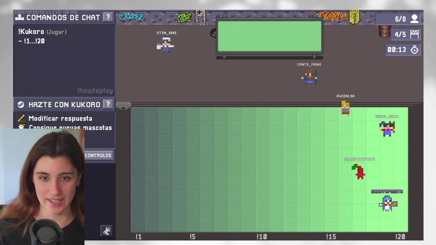Click the 6/8 players counter
Image resolution: width=436 pixels, height=245 pixels.
click(401, 19)
